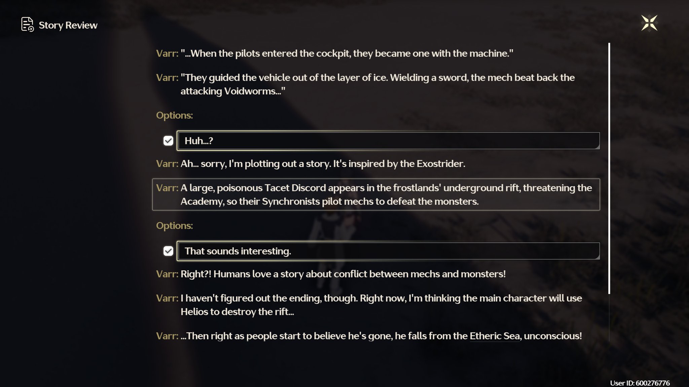The image size is (689, 387).
Task: Select the "That sounds interesting." option box
Action: click(x=388, y=251)
